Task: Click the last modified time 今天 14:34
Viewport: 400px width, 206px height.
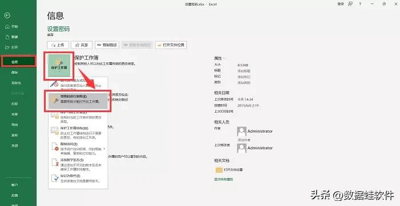Action: (x=245, y=100)
